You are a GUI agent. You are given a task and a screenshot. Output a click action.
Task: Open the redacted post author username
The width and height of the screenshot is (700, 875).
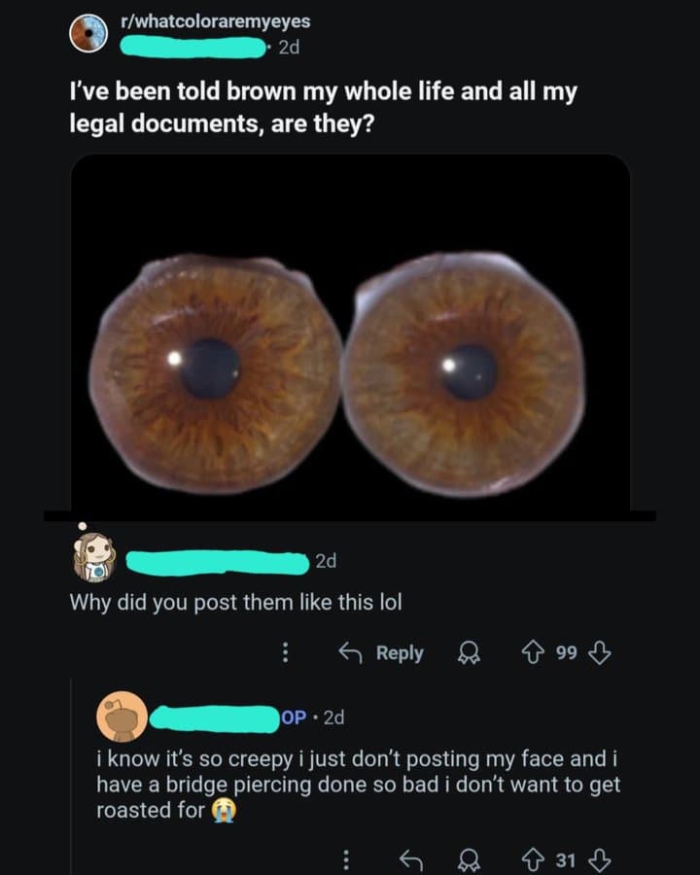click(x=193, y=48)
